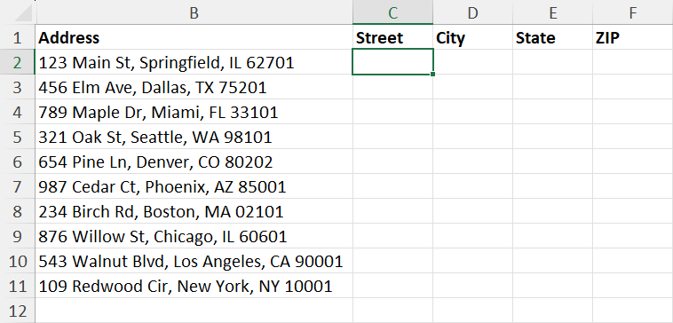Select row 12 header
673x323 pixels.
pos(17,311)
